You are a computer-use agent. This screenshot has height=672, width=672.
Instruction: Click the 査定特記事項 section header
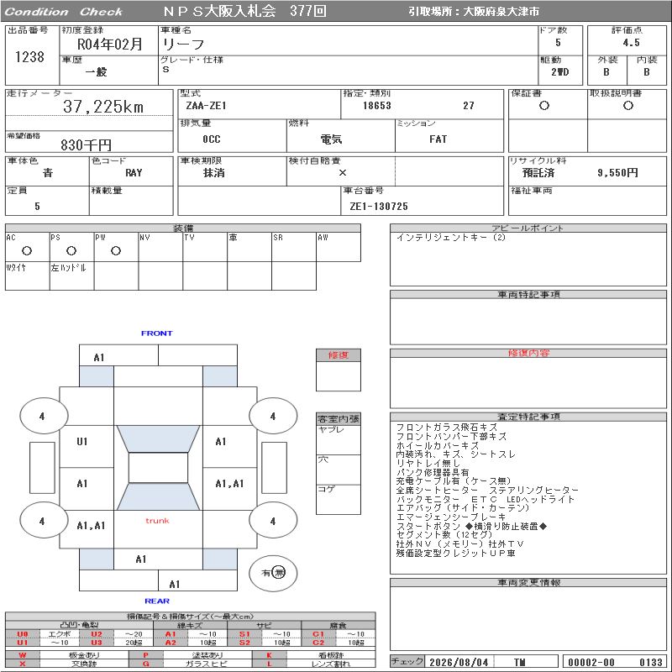528,417
